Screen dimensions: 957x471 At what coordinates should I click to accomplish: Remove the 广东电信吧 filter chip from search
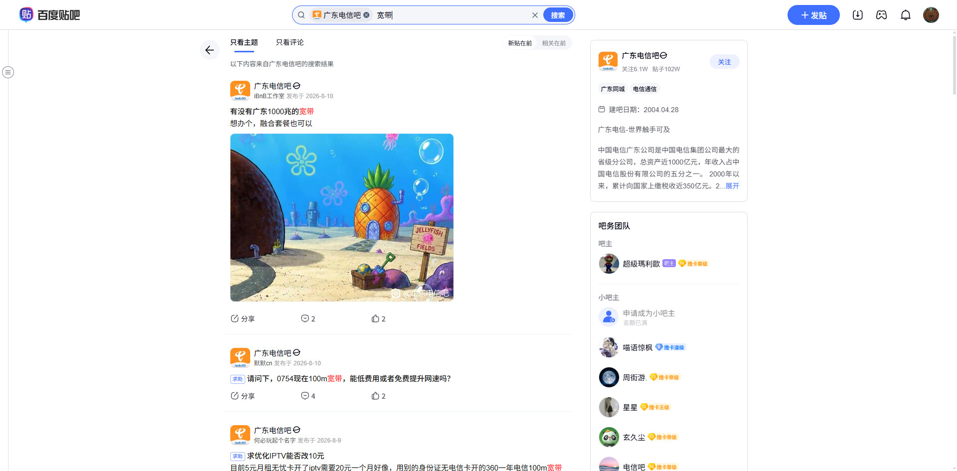[x=366, y=15]
